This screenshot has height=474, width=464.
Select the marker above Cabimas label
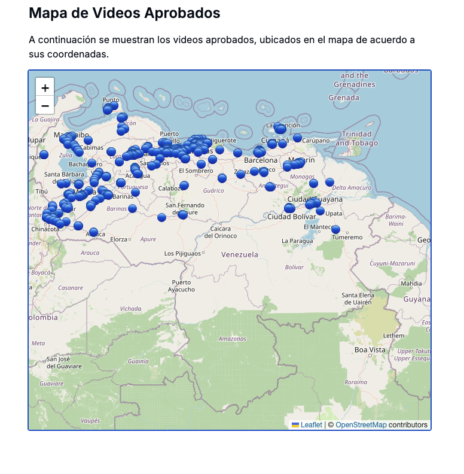tap(88, 140)
